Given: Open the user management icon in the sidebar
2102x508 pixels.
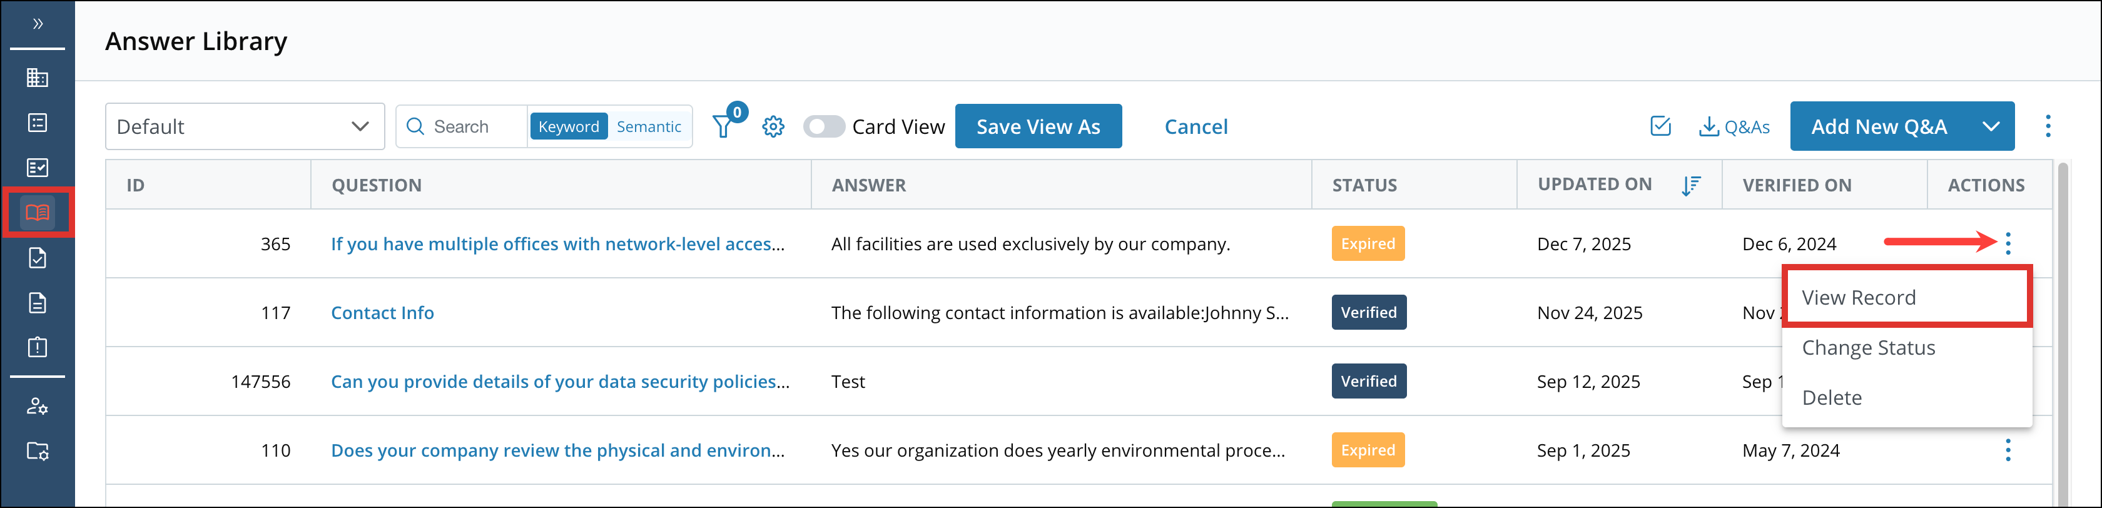Looking at the screenshot, I should tap(38, 406).
